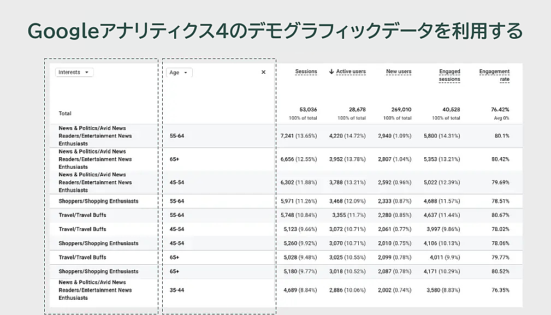
Task: Click new users value 2,940 (1.09%)
Action: (x=395, y=136)
